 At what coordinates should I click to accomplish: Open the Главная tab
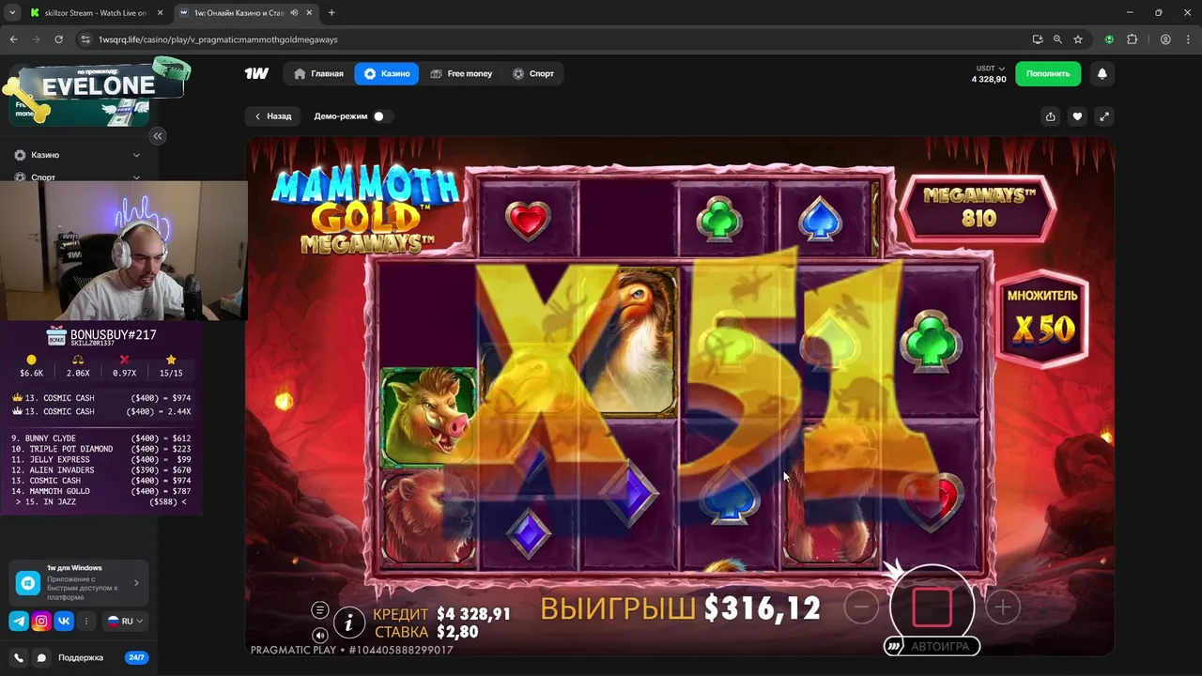318,73
